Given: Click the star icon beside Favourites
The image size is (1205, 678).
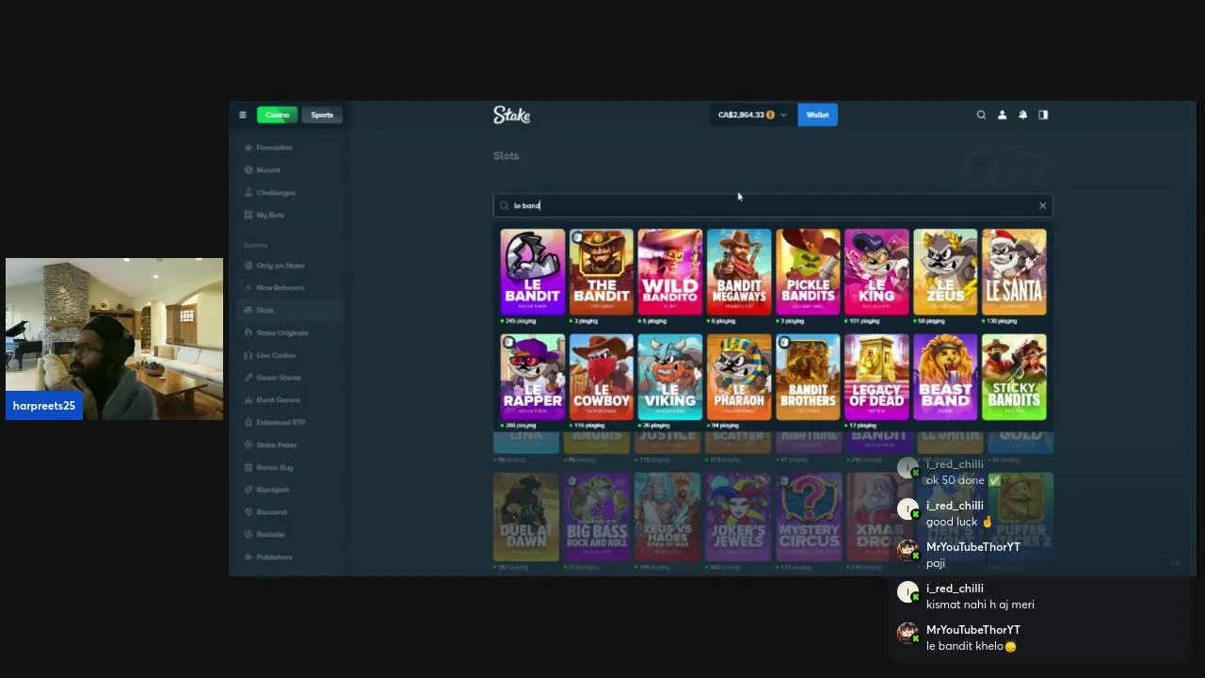Looking at the screenshot, I should [248, 148].
